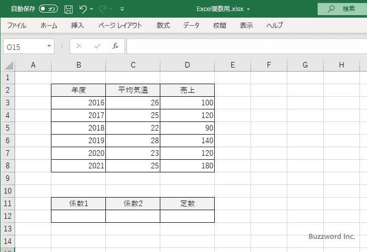
Task: Expand the Name Box dropdown arrow
Action: pos(49,46)
